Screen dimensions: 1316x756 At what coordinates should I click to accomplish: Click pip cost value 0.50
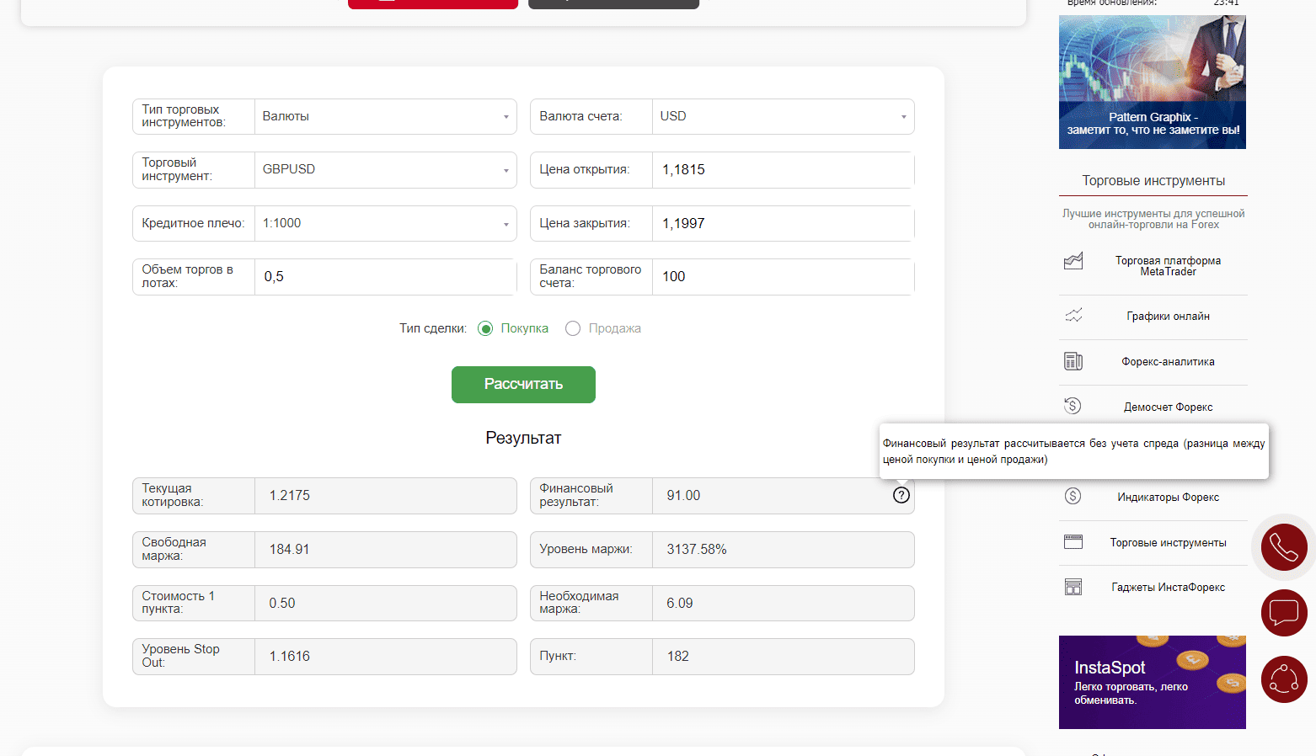282,604
